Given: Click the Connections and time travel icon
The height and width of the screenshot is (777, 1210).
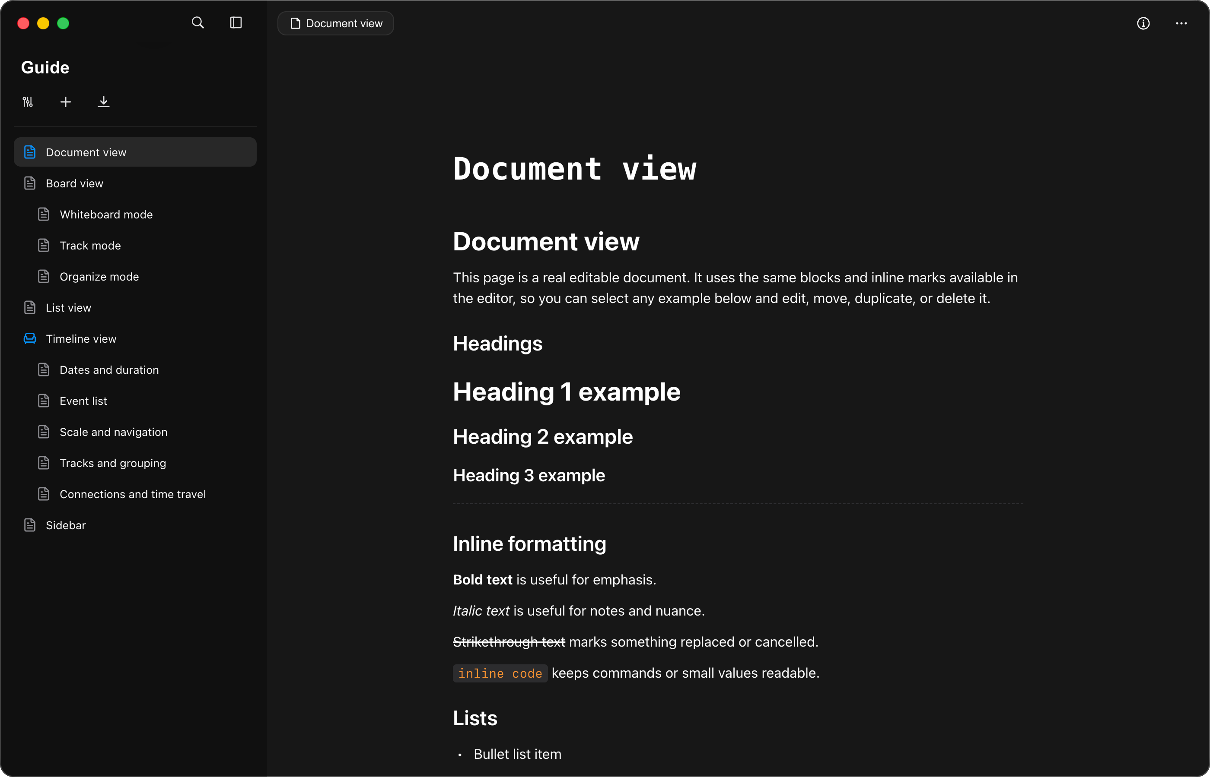Looking at the screenshot, I should (44, 494).
